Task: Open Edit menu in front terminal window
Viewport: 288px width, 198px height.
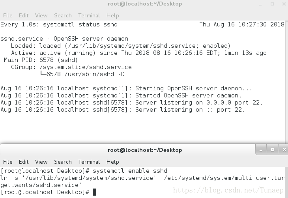Action: (x=24, y=162)
